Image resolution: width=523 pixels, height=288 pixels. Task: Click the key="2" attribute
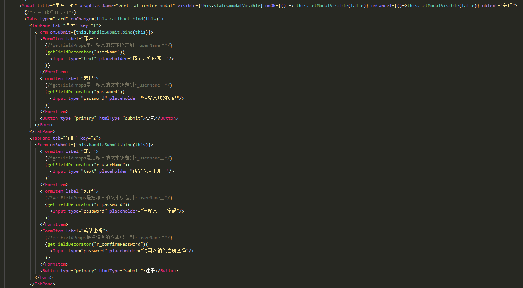coord(89,138)
